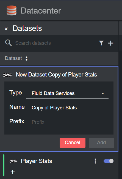Screen dimensions: 122x179
Task: Click the Player Stats fluid waves icon
Action: coord(13,161)
